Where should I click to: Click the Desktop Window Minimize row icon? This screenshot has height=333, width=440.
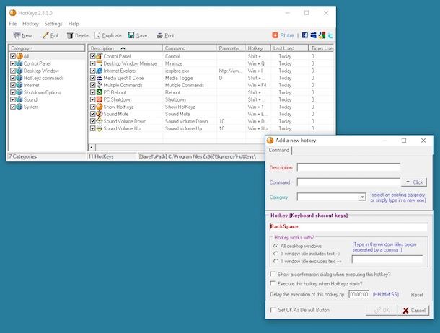pyautogui.click(x=100, y=63)
